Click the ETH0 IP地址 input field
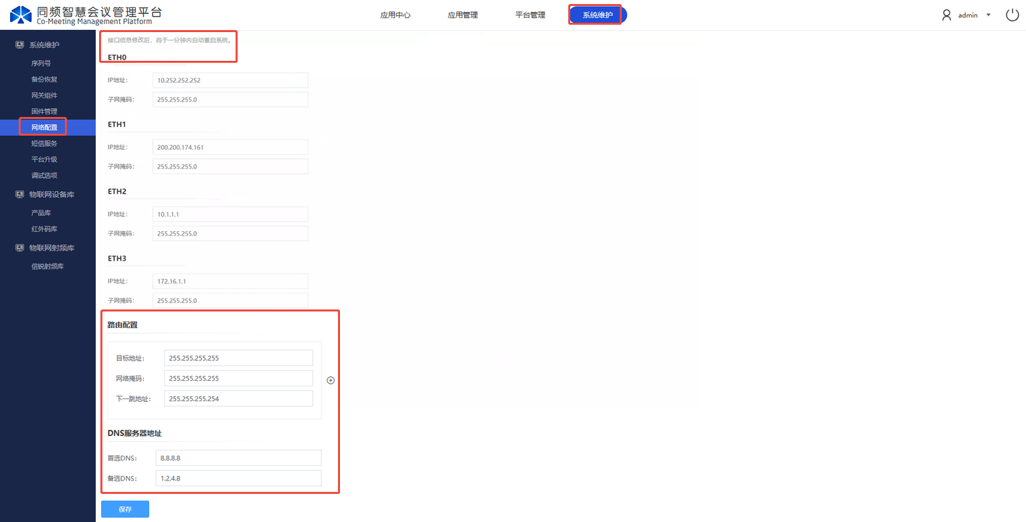This screenshot has width=1026, height=522. (x=230, y=80)
